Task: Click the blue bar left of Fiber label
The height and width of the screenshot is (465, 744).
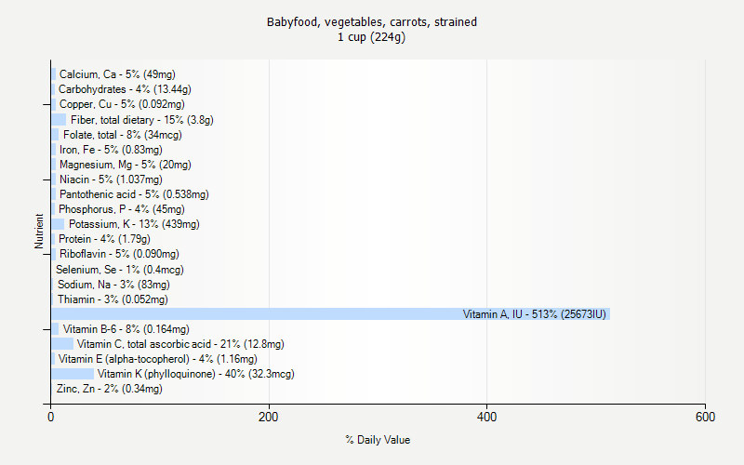Action: 59,120
